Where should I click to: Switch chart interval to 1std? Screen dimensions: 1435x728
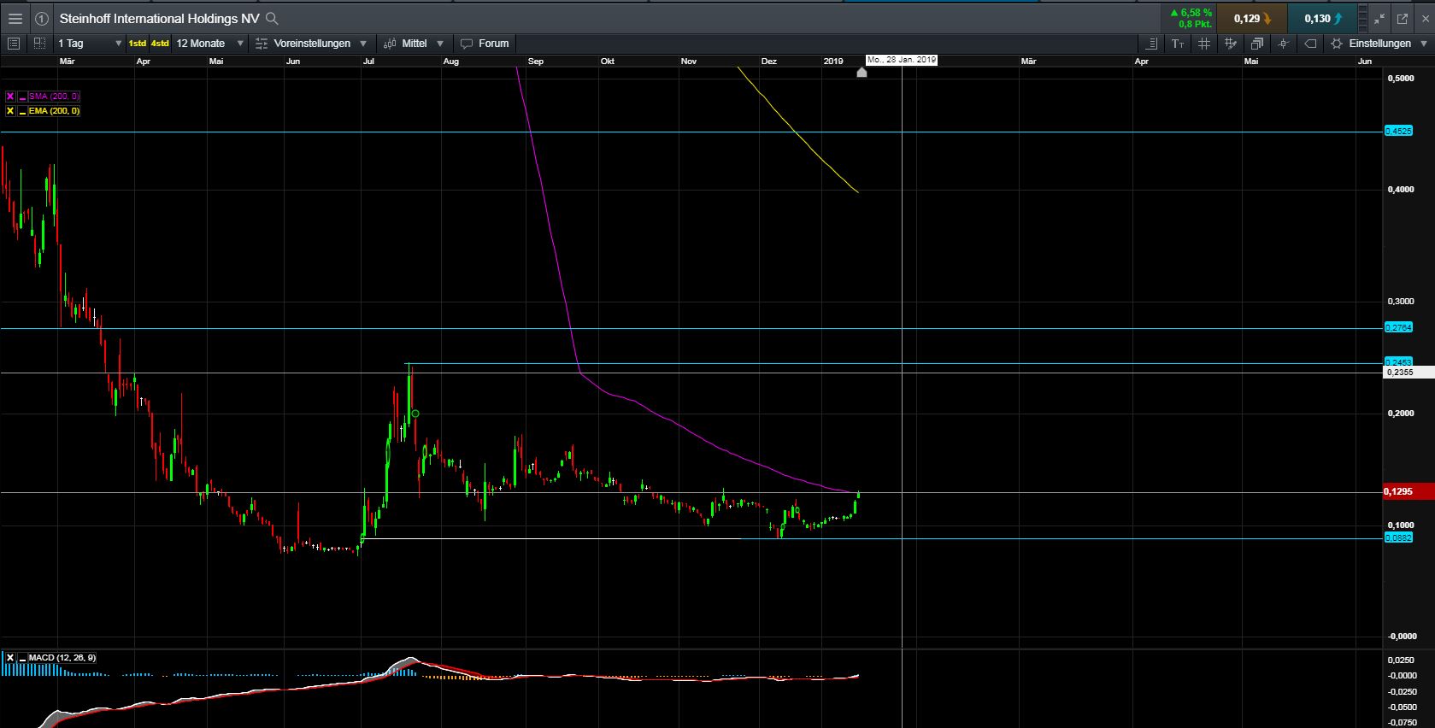coord(138,43)
